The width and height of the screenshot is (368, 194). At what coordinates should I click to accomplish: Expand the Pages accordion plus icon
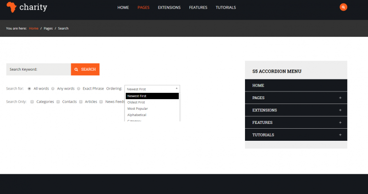pos(340,98)
